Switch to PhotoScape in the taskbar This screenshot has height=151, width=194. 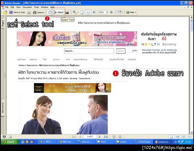pos(143,142)
